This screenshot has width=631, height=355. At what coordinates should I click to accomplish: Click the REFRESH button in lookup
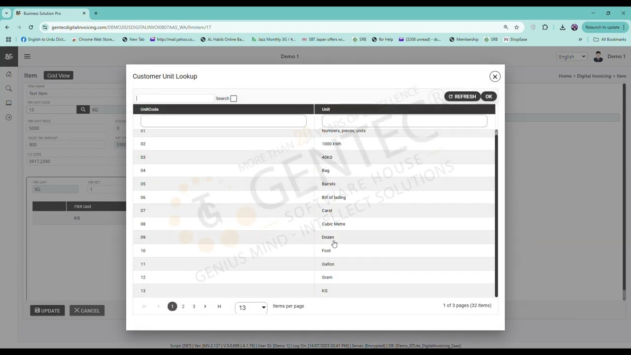462,97
